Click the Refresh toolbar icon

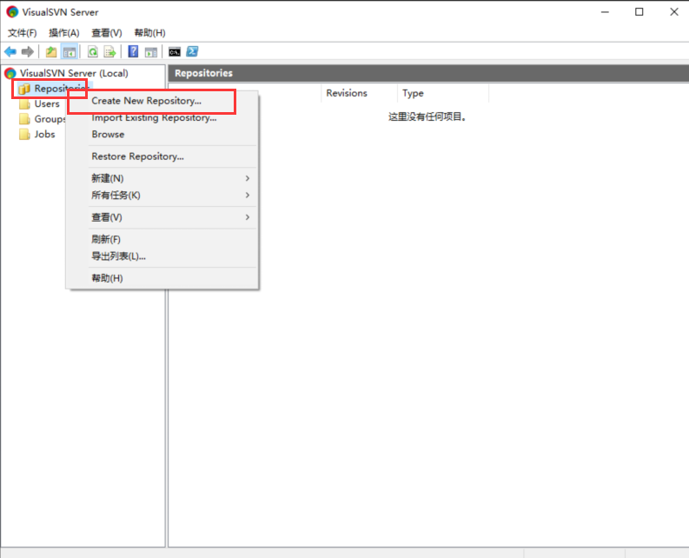click(93, 52)
